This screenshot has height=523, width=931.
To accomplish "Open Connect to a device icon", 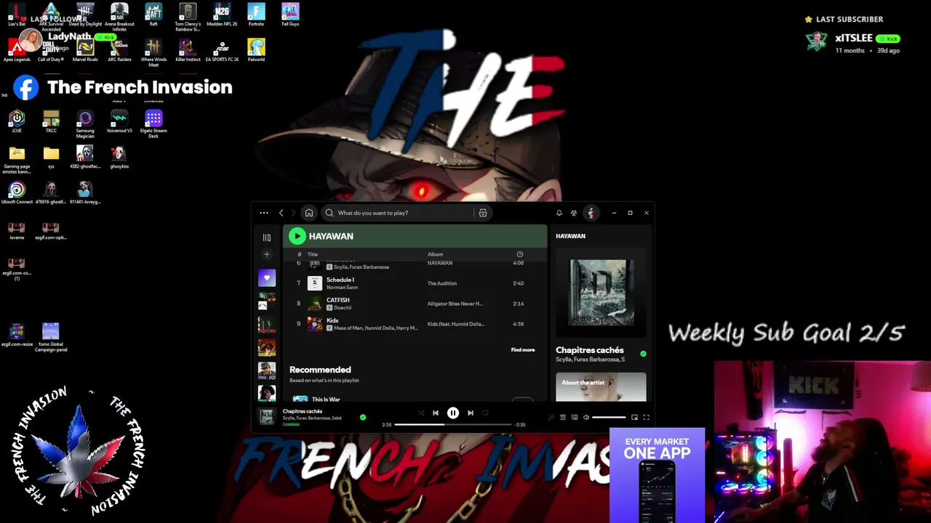I will [575, 417].
